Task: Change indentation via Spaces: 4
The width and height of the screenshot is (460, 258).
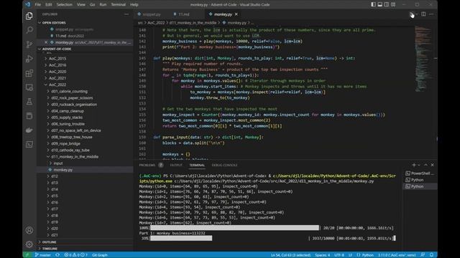Action: click(323, 255)
